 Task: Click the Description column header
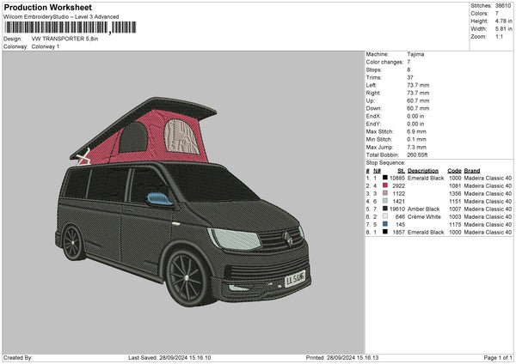click(x=422, y=170)
